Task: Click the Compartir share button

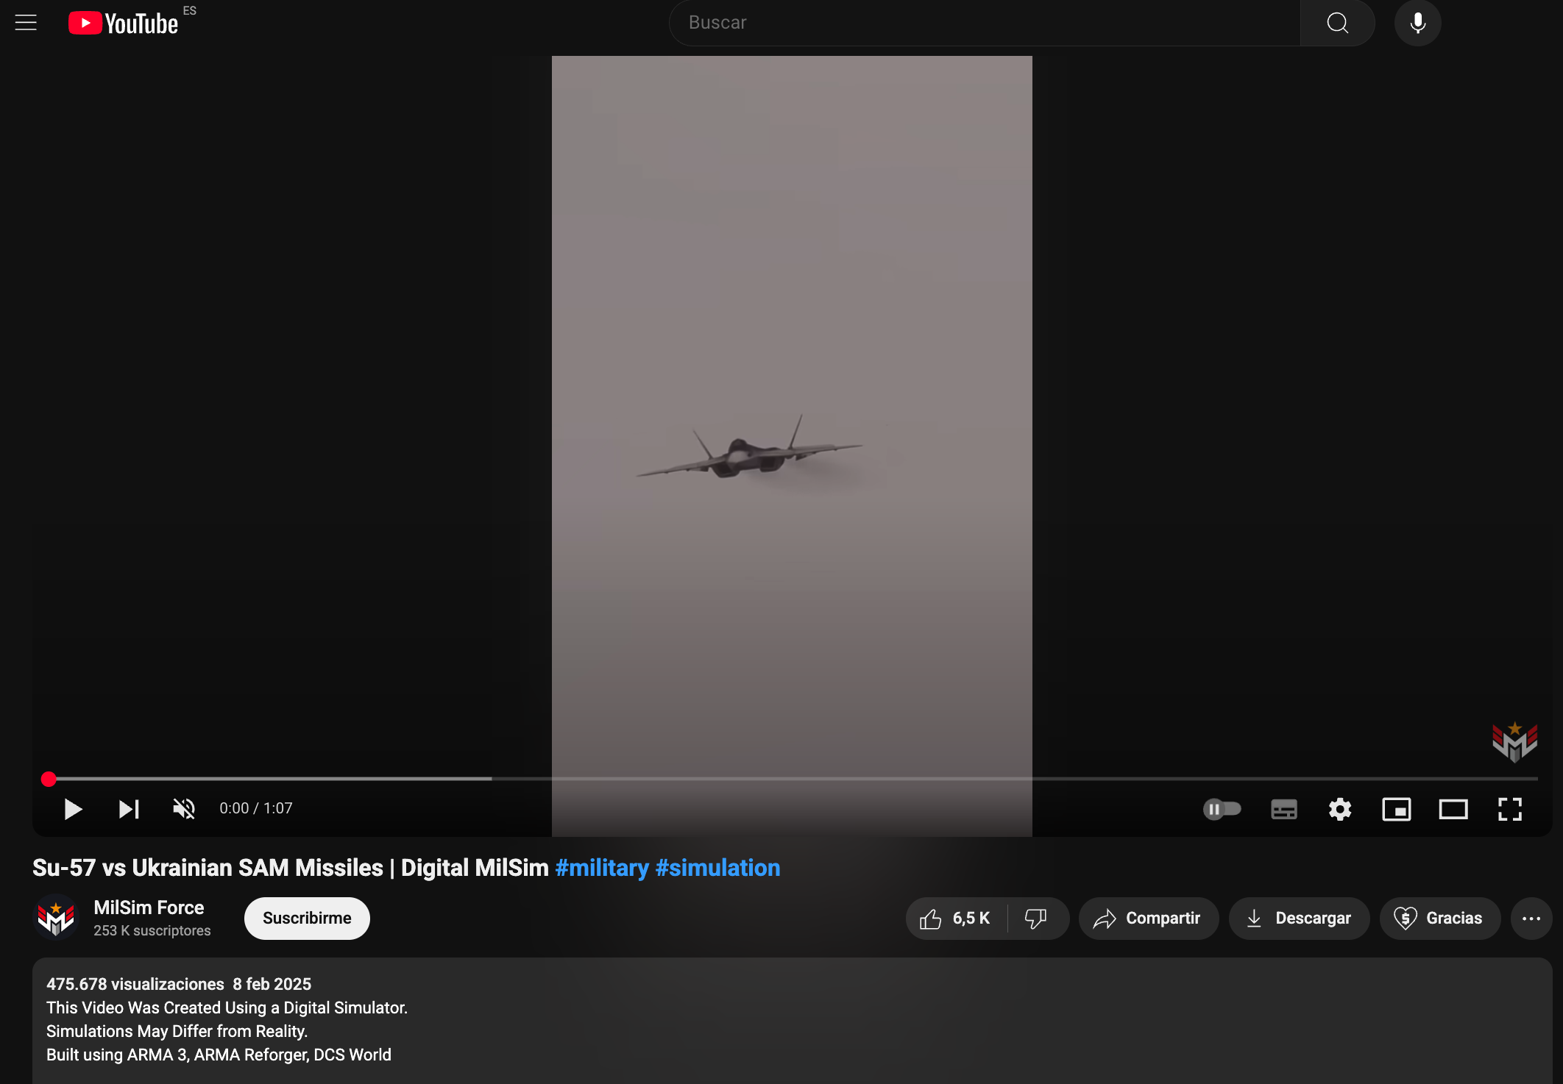Action: pyautogui.click(x=1148, y=918)
